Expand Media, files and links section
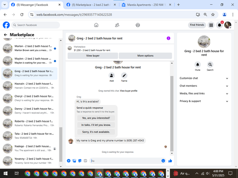Image resolution: width=238 pixels, height=178 pixels. [204, 94]
